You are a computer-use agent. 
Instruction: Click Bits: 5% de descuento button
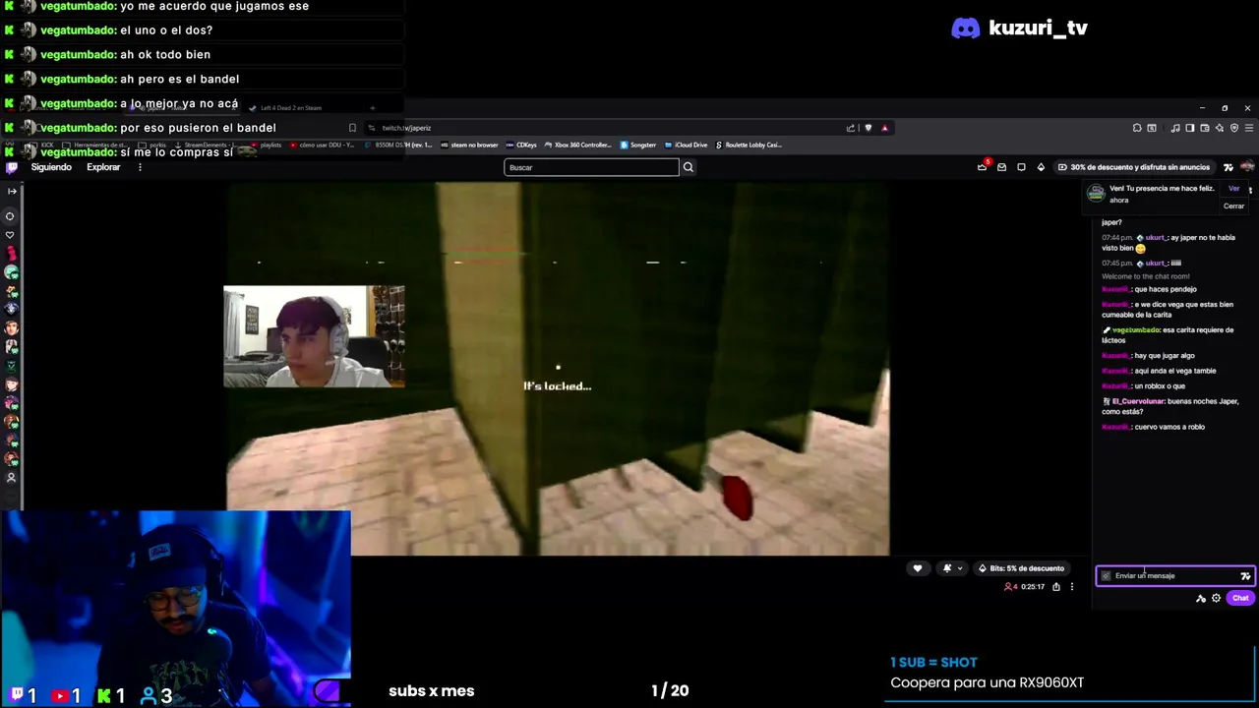coord(1021,568)
